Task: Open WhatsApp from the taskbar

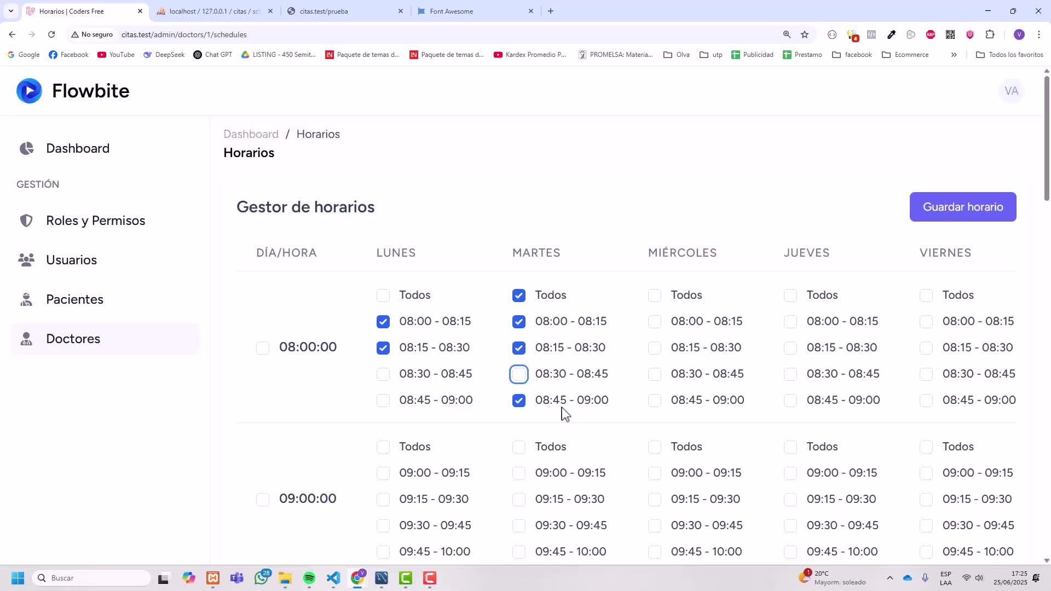Action: pyautogui.click(x=262, y=578)
